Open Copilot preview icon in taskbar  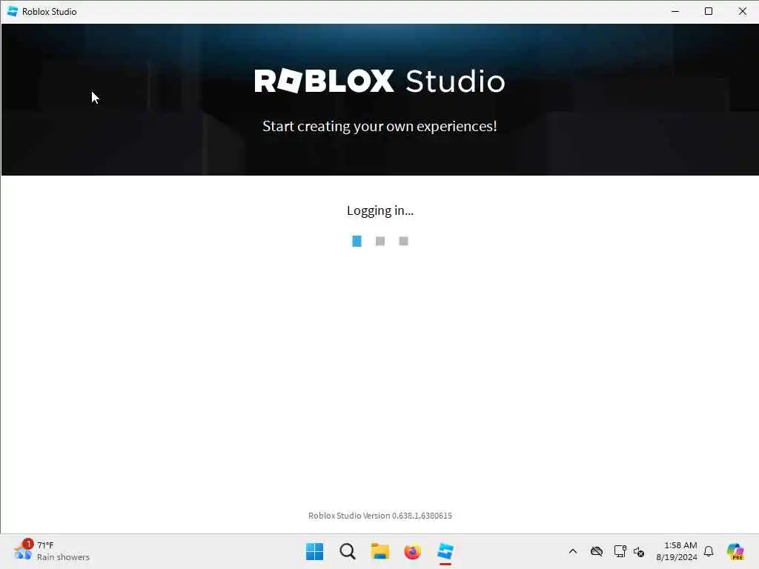coord(735,551)
